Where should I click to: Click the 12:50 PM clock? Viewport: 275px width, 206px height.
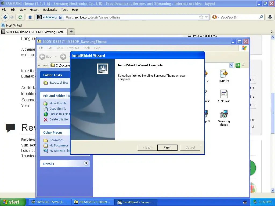click(x=265, y=202)
